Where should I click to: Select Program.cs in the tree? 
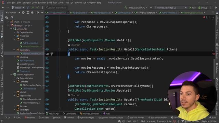24,71
